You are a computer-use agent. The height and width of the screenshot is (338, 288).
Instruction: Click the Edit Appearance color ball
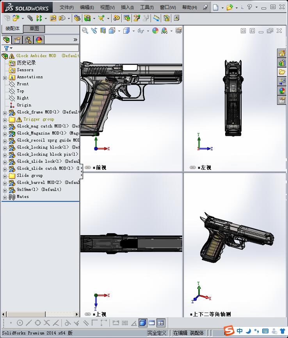[x=155, y=31]
